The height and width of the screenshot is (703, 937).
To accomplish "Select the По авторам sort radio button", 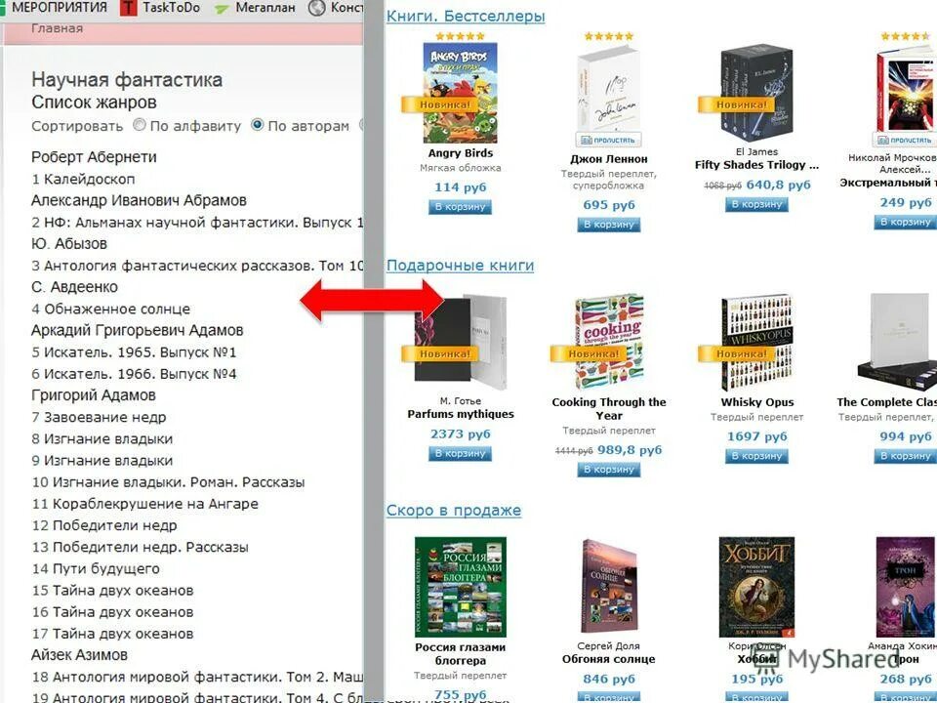I will (258, 124).
